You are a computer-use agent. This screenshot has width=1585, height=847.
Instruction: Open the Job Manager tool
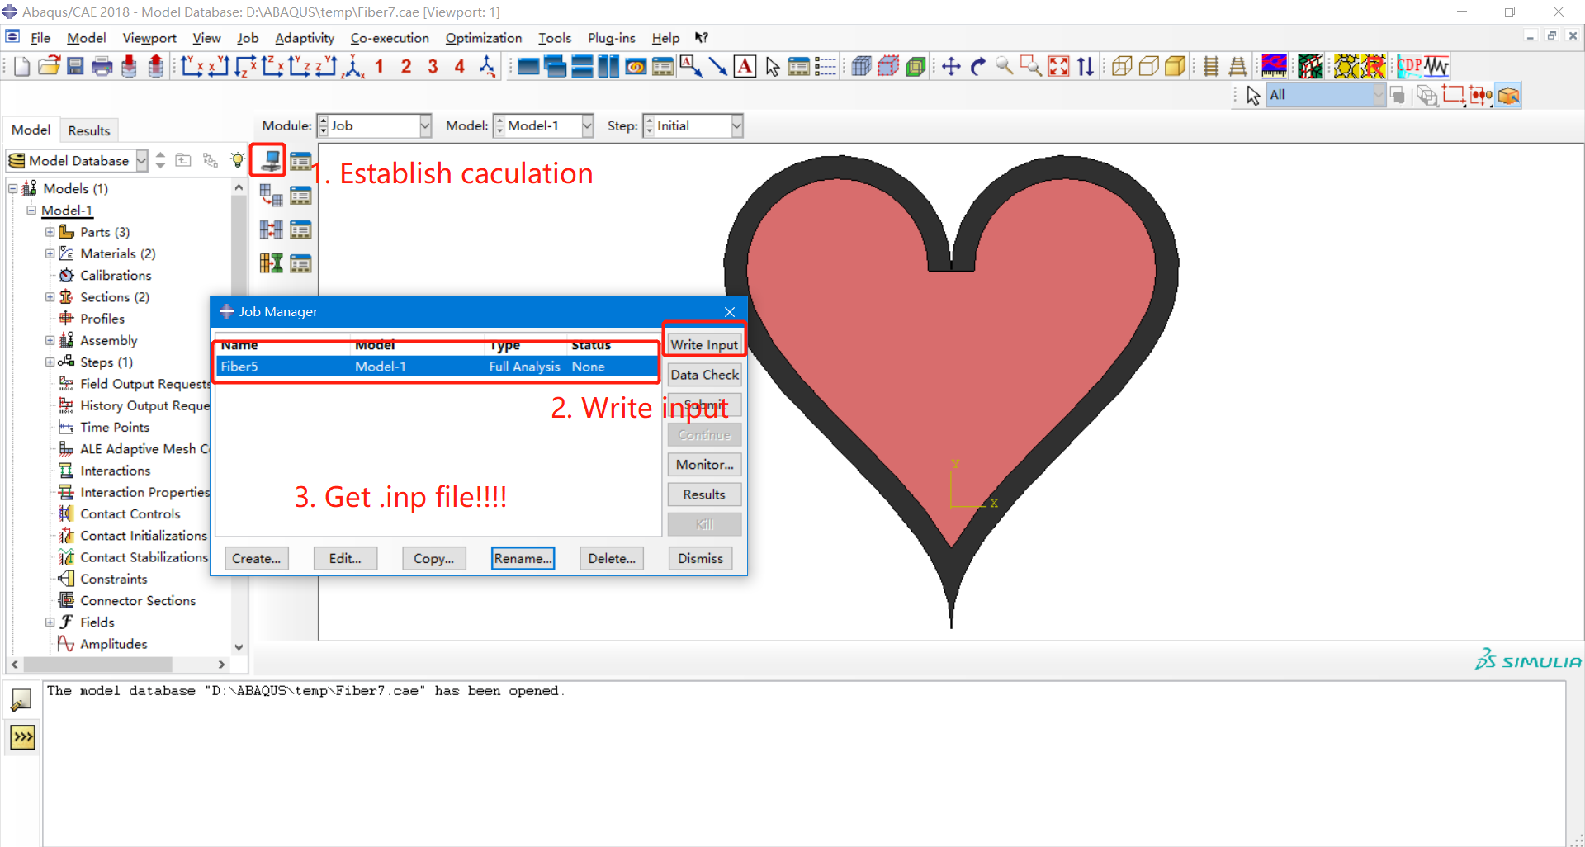(300, 160)
